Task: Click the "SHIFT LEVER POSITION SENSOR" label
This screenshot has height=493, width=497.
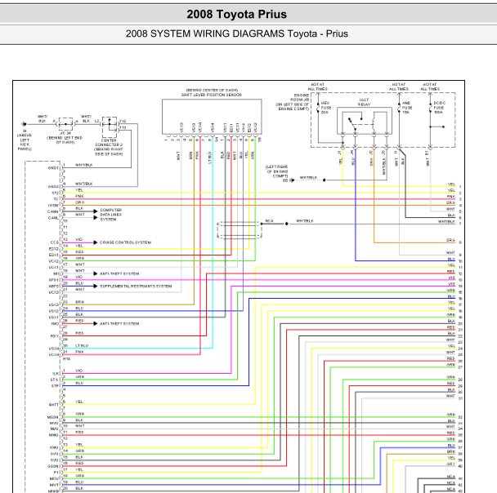Action: point(212,95)
